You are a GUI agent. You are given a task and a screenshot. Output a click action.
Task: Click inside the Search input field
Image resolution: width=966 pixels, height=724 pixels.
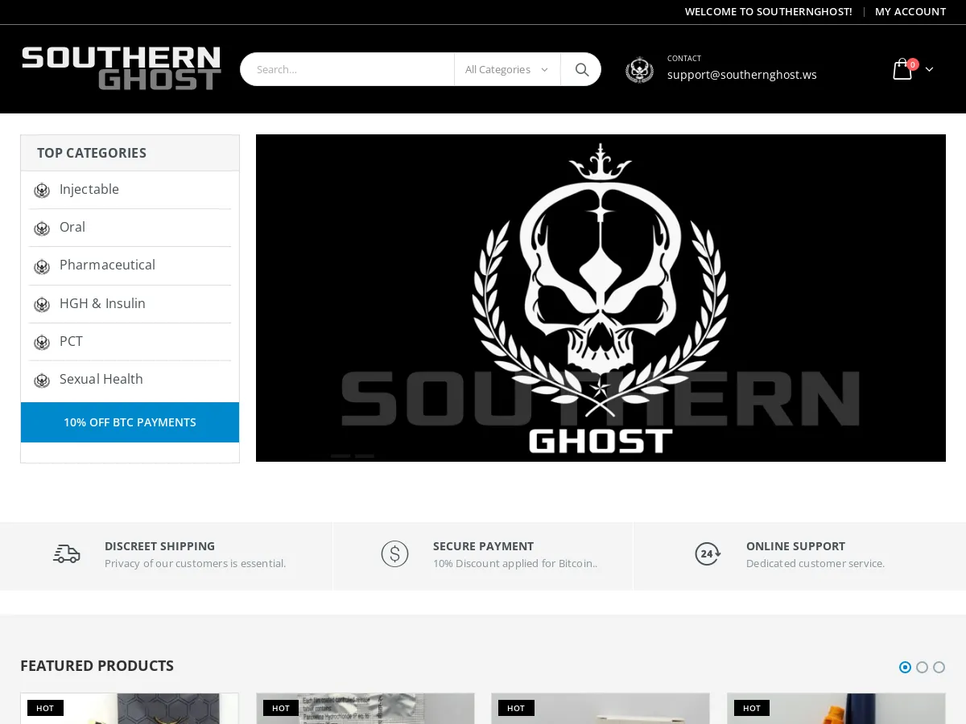click(346, 69)
